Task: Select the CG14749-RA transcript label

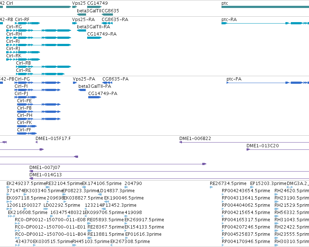Action: point(102,34)
